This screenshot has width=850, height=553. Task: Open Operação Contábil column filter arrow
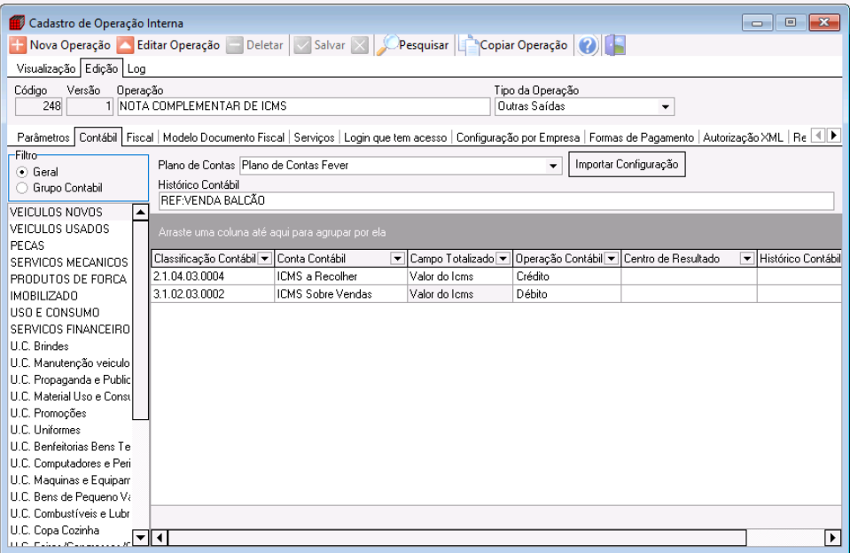pos(611,259)
